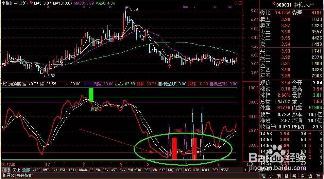
Task: Apply the RSI indicator
Action: tap(147, 170)
